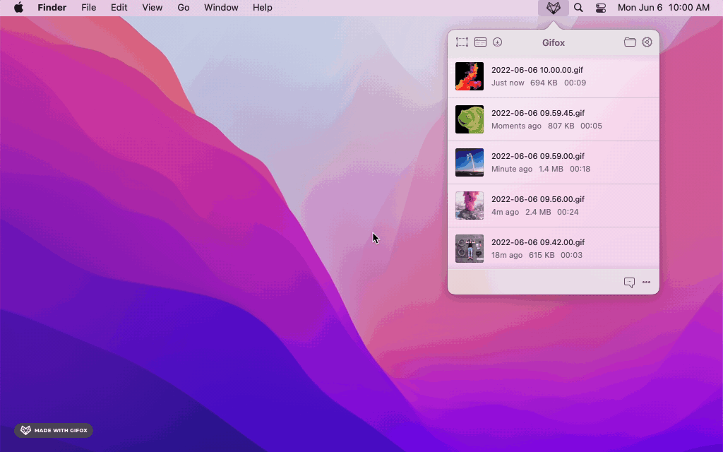This screenshot has width=723, height=452.
Task: Click the import download icon in Gifox
Action: pyautogui.click(x=497, y=42)
